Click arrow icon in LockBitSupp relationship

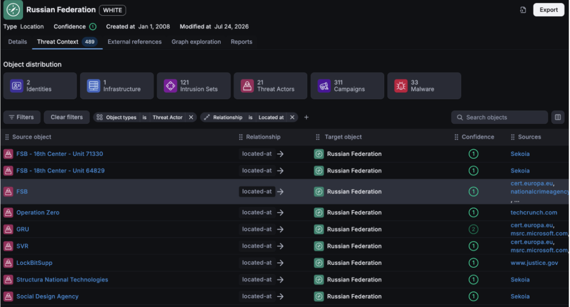pyautogui.click(x=280, y=263)
